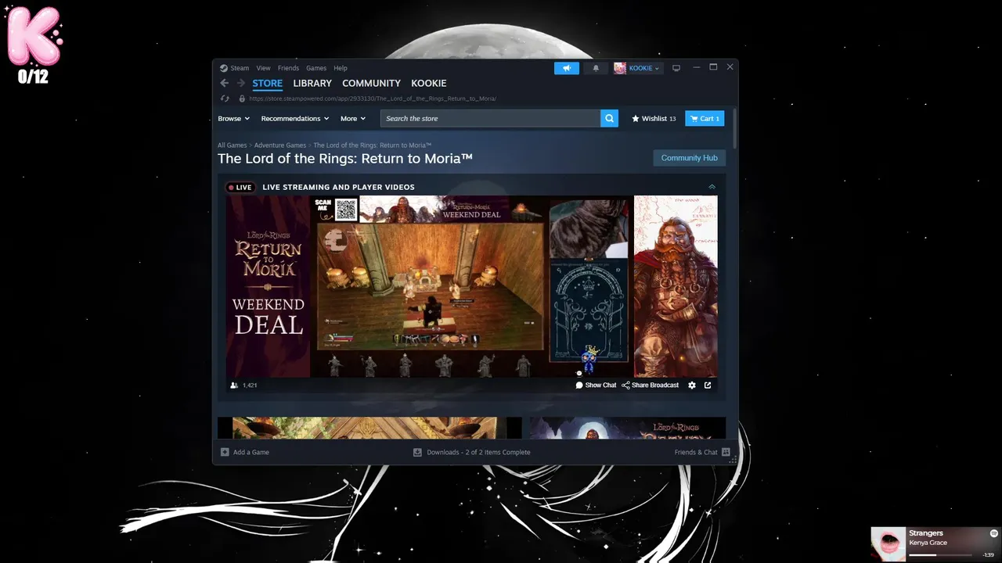Open the Community Hub button

coord(689,158)
